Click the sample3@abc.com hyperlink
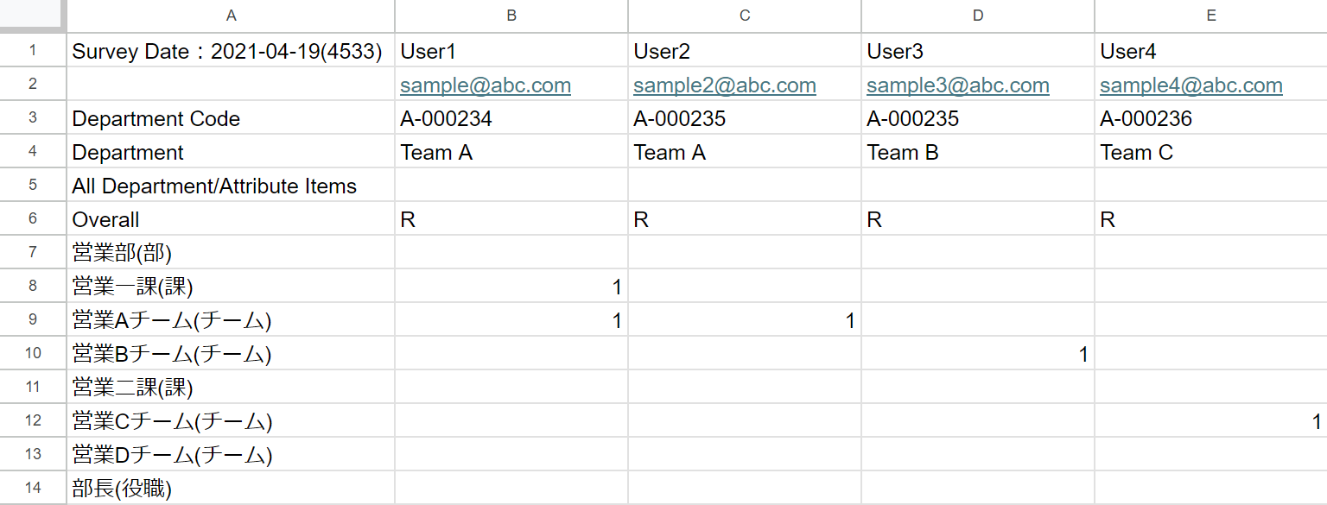Screen dimensions: 1327x505 coord(957,85)
